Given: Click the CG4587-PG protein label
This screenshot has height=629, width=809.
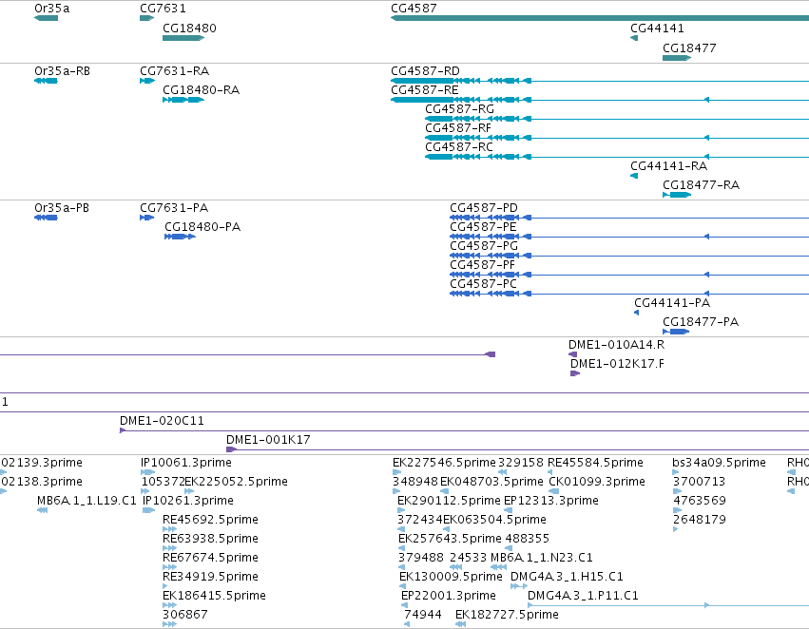Looking at the screenshot, I should pyautogui.click(x=484, y=246).
